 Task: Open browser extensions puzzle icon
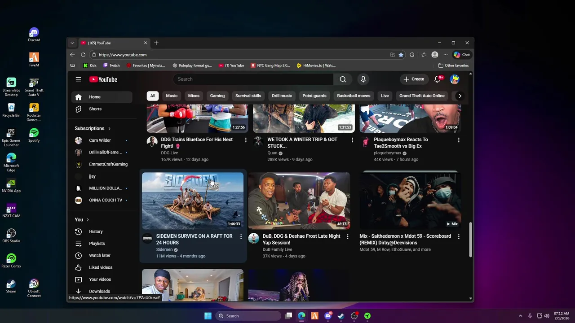point(412,55)
